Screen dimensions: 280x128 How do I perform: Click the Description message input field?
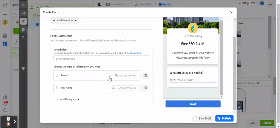[x=101, y=59]
